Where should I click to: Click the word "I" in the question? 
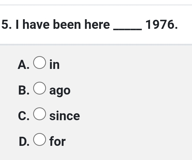tap(17, 25)
